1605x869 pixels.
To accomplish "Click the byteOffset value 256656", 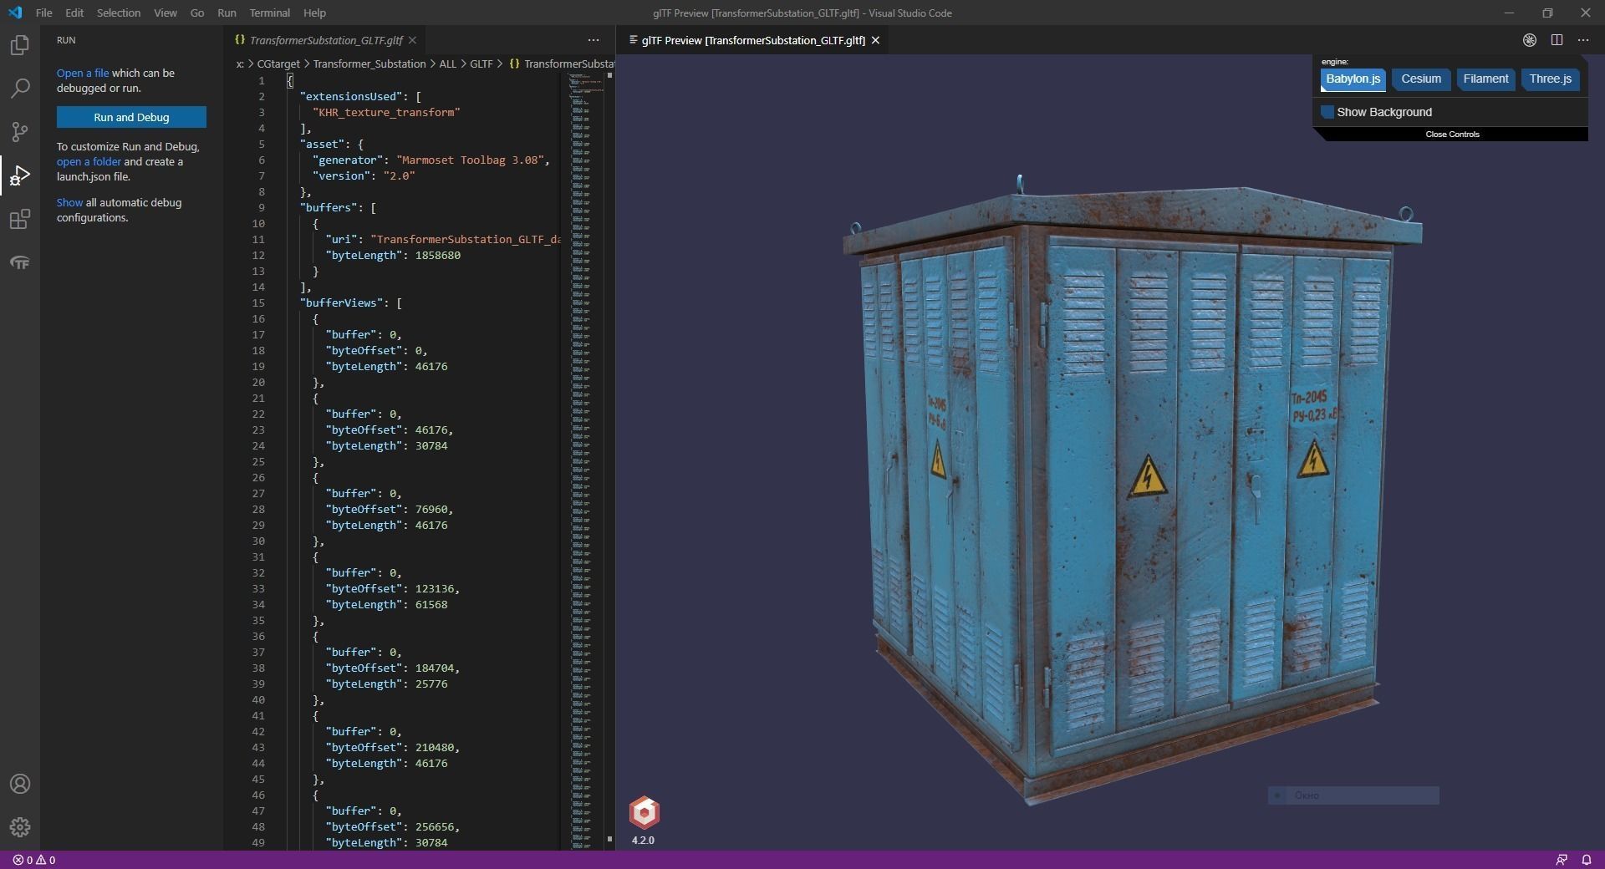I will [x=435, y=826].
